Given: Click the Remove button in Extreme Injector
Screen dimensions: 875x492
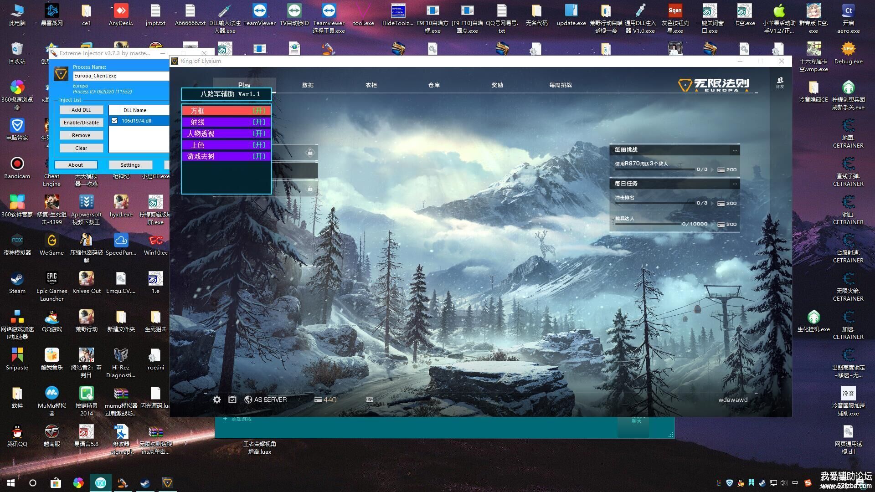Looking at the screenshot, I should (81, 135).
